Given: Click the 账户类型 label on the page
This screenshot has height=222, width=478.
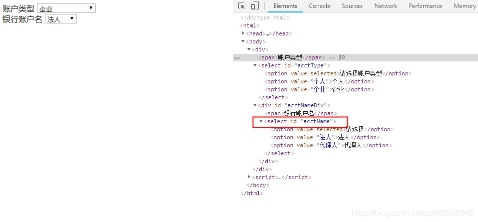Looking at the screenshot, I should (x=18, y=8).
